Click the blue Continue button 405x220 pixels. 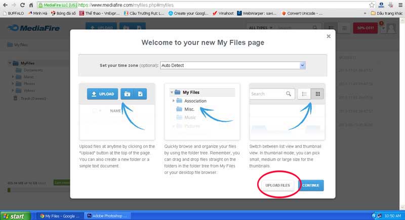pyautogui.click(x=311, y=185)
